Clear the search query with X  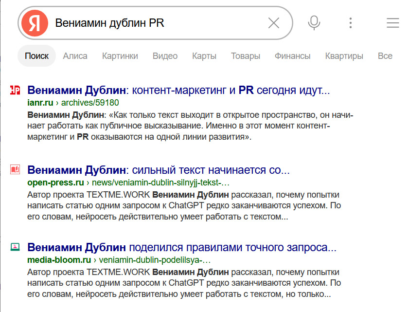click(274, 23)
